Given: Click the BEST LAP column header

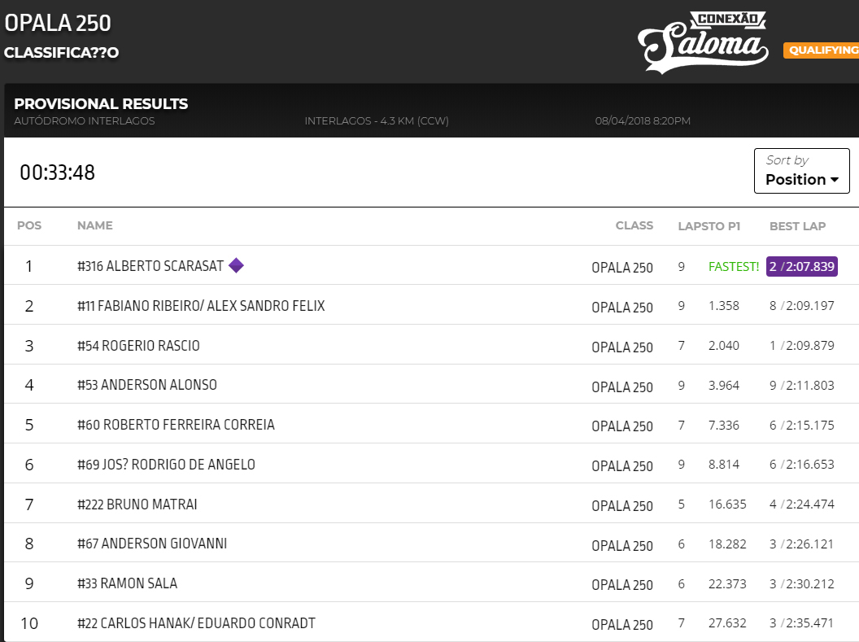Looking at the screenshot, I should (x=797, y=226).
